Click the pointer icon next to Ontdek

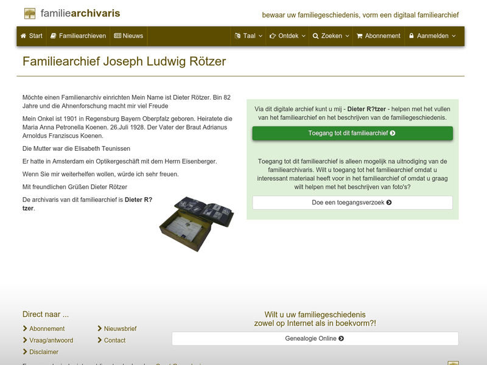[273, 36]
